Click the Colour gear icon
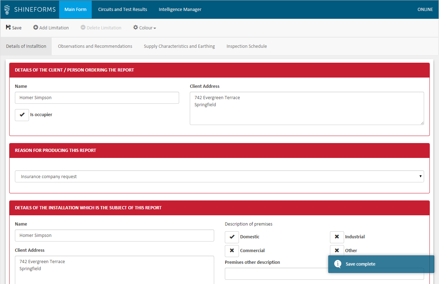The image size is (439, 284). [x=136, y=28]
